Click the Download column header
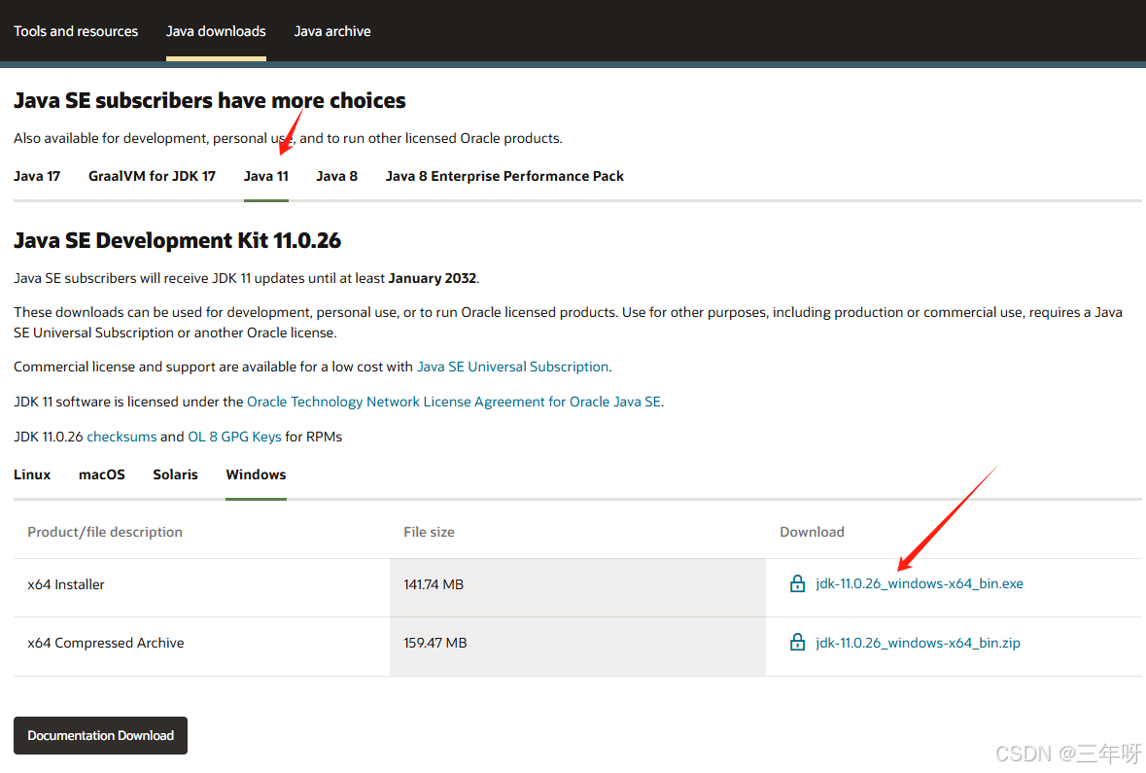Viewport: 1146px width, 773px height. [x=812, y=532]
